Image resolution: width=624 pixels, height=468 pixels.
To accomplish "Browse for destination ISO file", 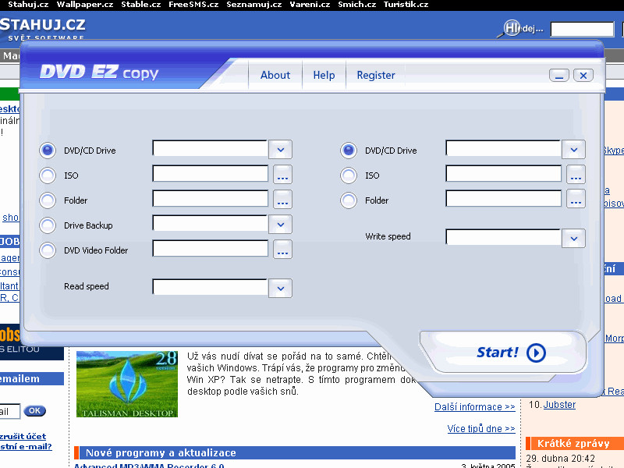I will point(576,175).
